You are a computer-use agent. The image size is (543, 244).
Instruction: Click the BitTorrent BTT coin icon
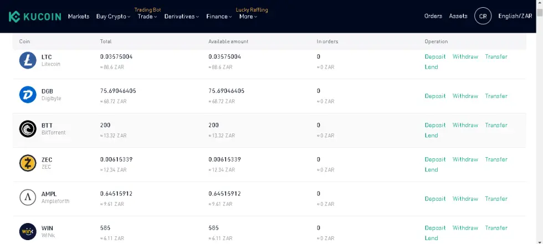[28, 129]
